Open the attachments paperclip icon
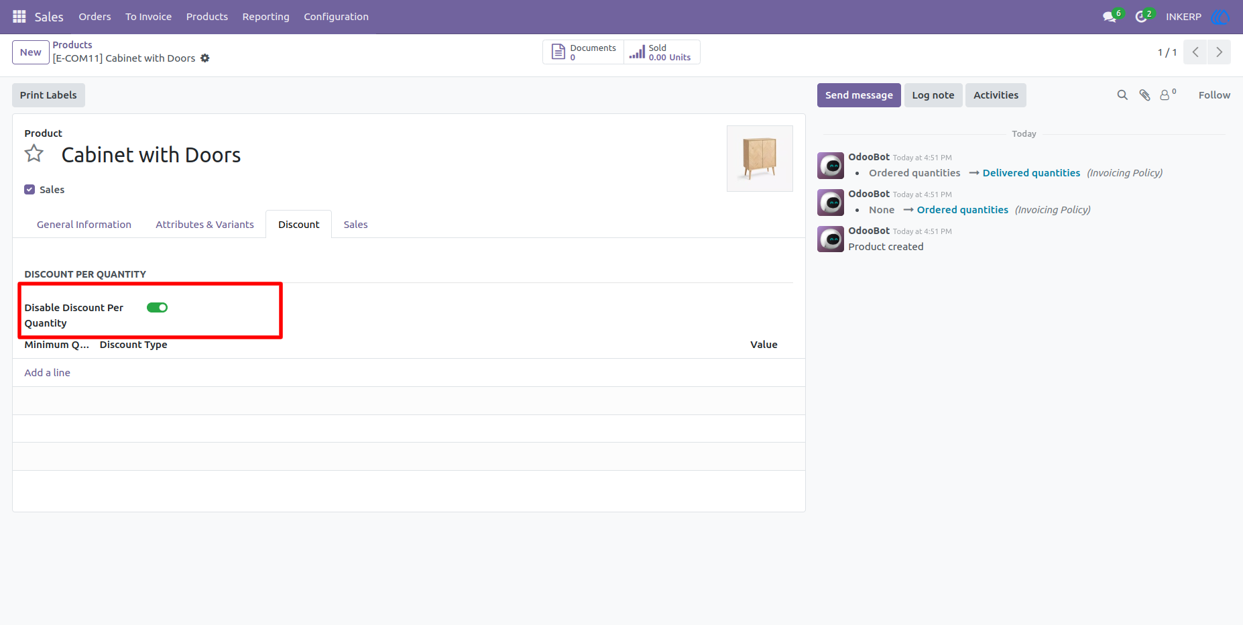The height and width of the screenshot is (625, 1243). (x=1145, y=95)
